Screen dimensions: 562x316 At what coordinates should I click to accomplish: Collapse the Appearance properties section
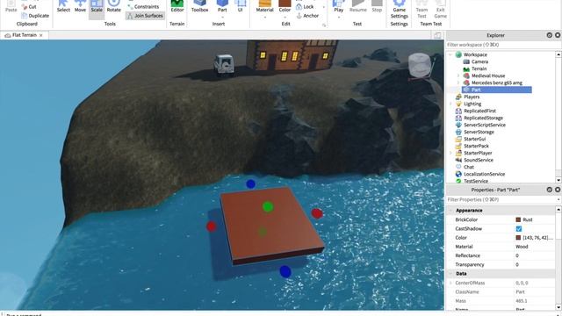[450, 211]
